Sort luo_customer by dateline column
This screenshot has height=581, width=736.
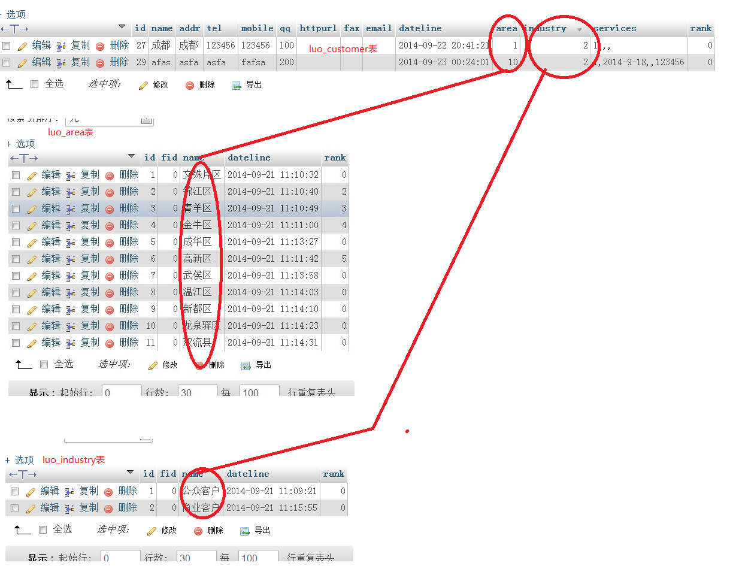click(420, 28)
